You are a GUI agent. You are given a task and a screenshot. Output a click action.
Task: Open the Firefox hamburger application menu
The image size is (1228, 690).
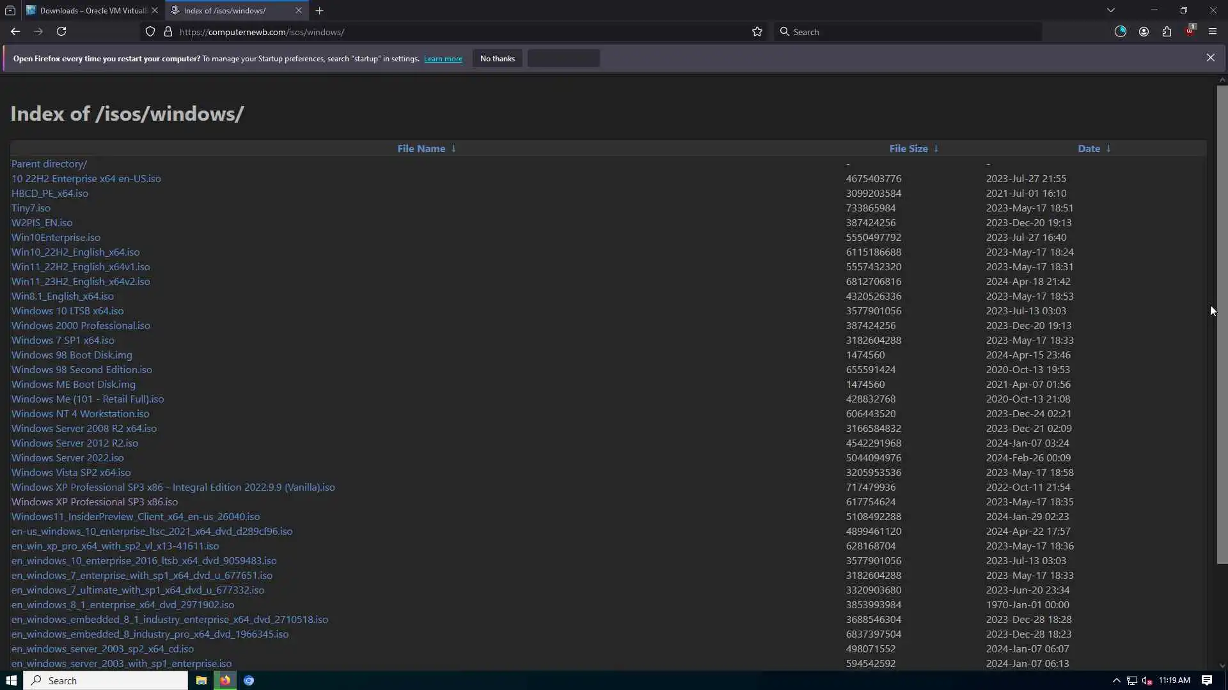coord(1213,32)
